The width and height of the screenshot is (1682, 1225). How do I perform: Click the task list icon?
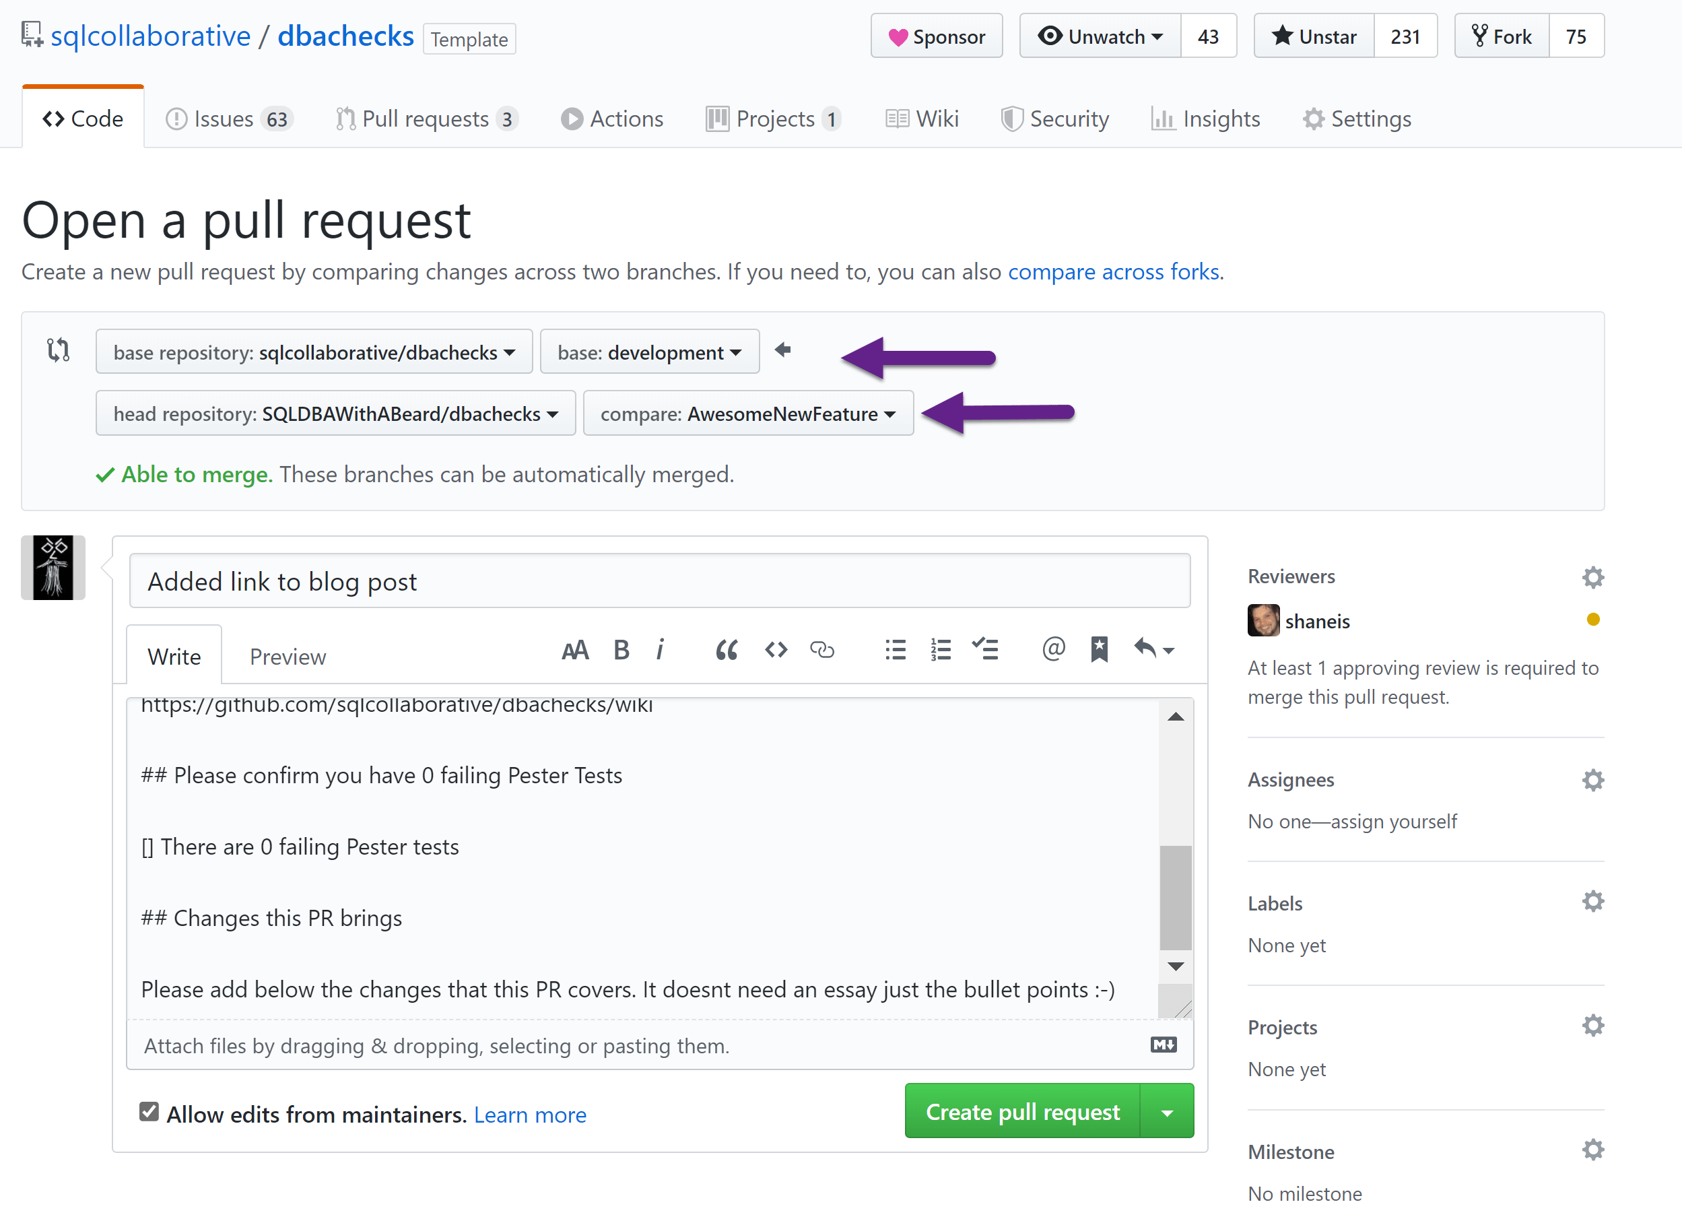pyautogui.click(x=986, y=651)
